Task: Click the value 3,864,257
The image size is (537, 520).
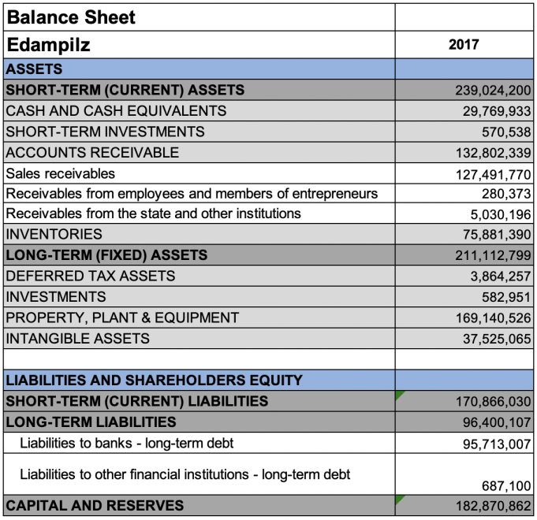Action: tap(501, 277)
